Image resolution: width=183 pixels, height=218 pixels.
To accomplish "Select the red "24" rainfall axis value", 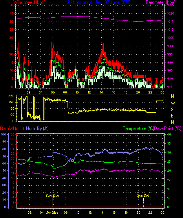I will pyautogui.click(x=13, y=149).
